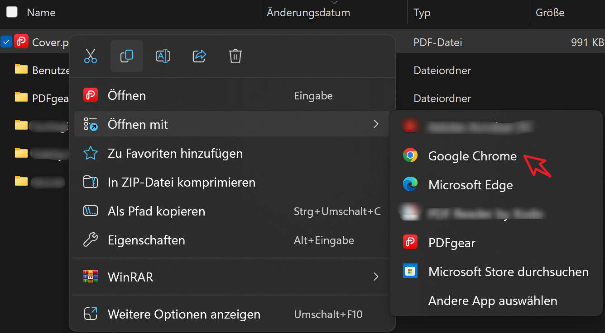
Task: Open the PDF with Google Chrome
Action: pos(472,156)
